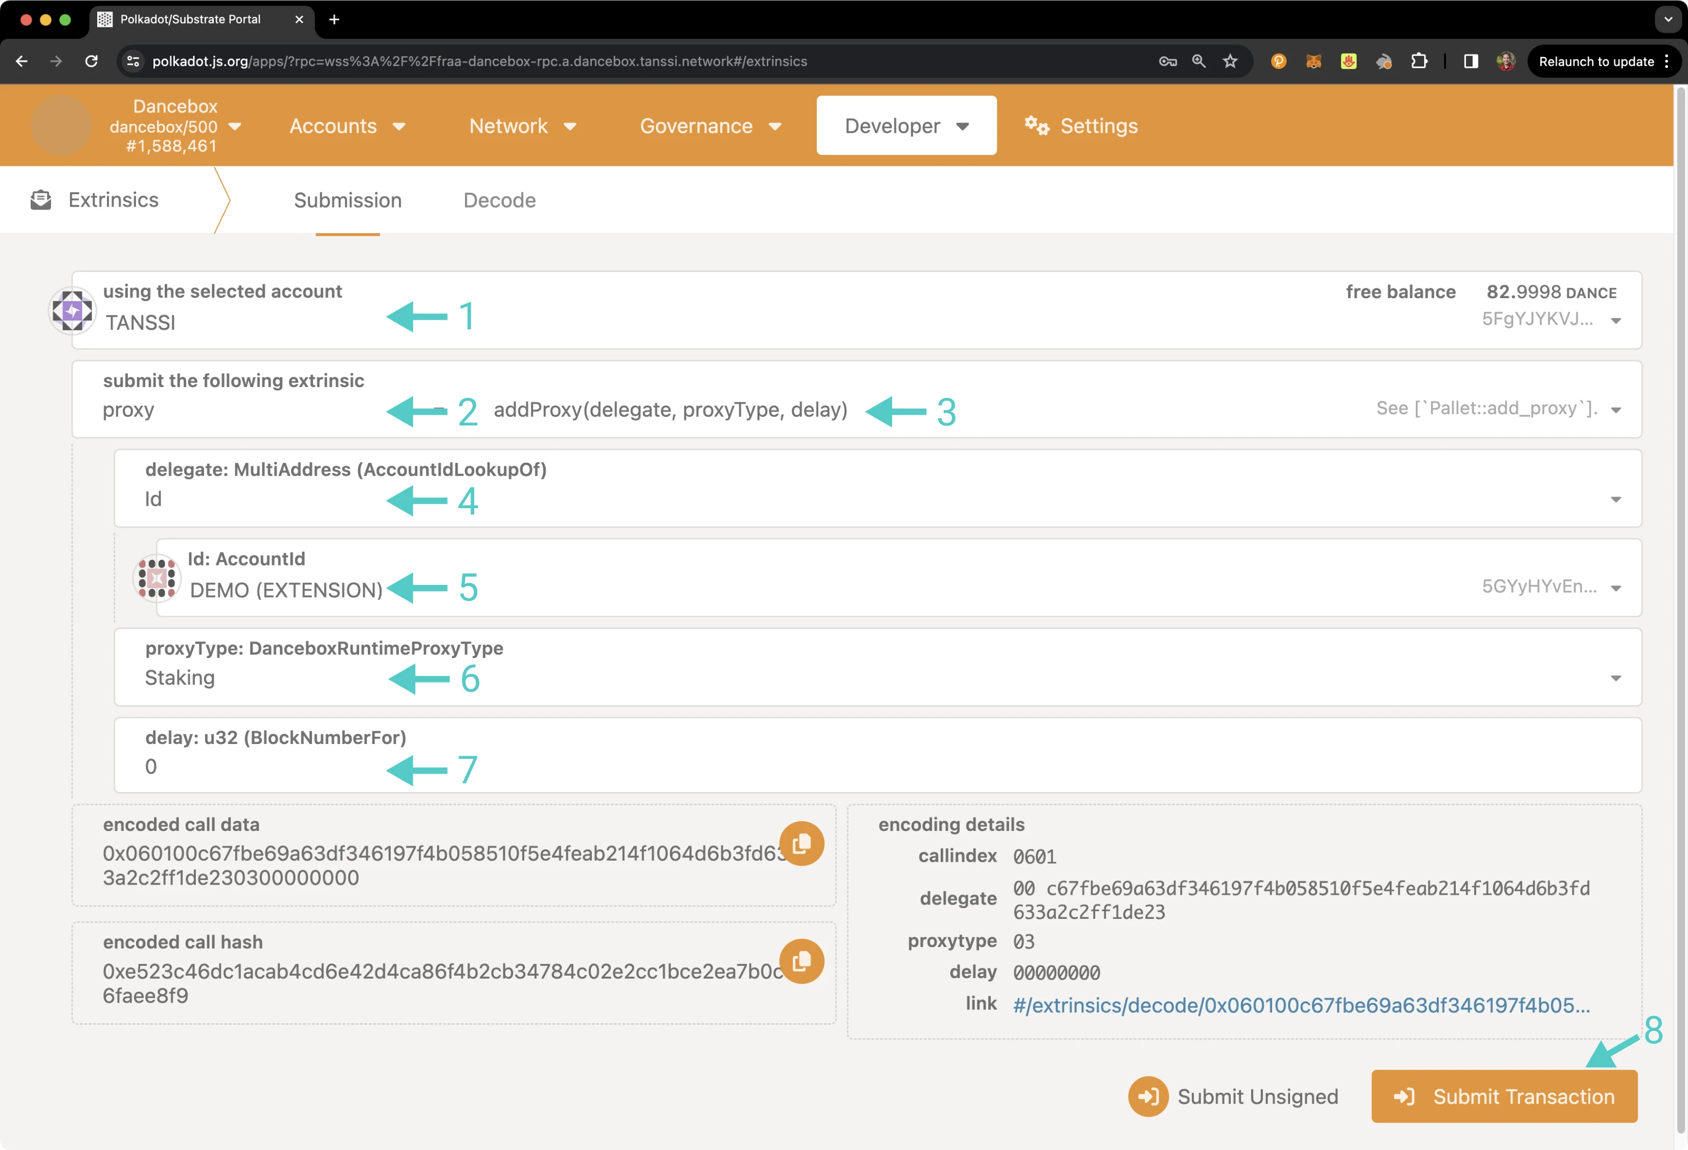Click the Extrinsics section label
This screenshot has width=1688, height=1150.
pos(114,200)
